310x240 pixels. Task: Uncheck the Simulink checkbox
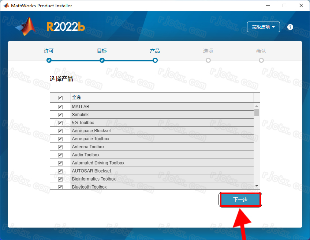[x=60, y=115]
